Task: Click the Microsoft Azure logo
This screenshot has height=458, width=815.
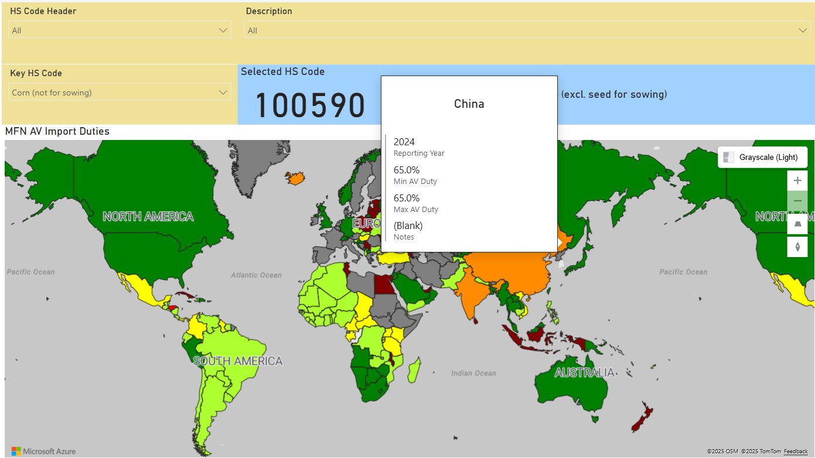Action: pos(43,451)
